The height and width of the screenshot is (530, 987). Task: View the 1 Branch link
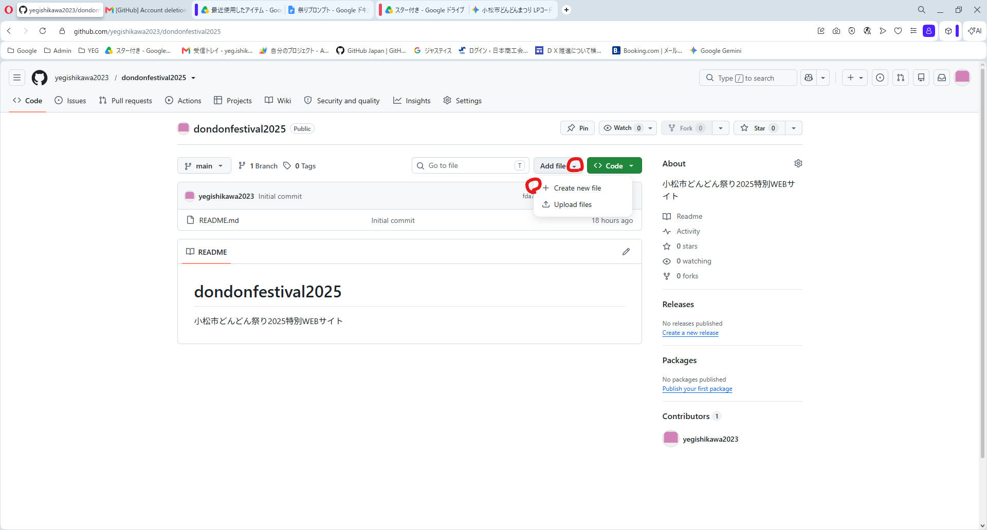(x=258, y=165)
